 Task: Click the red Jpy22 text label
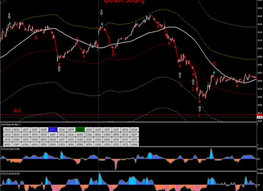click(17, 110)
